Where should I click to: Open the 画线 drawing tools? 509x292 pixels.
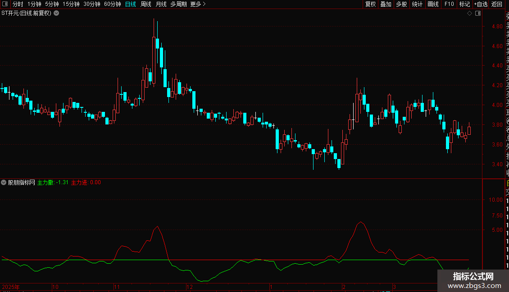click(433, 4)
